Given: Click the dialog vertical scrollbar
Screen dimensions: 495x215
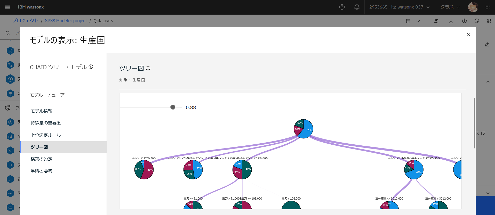Looking at the screenshot, I should 474,123.
